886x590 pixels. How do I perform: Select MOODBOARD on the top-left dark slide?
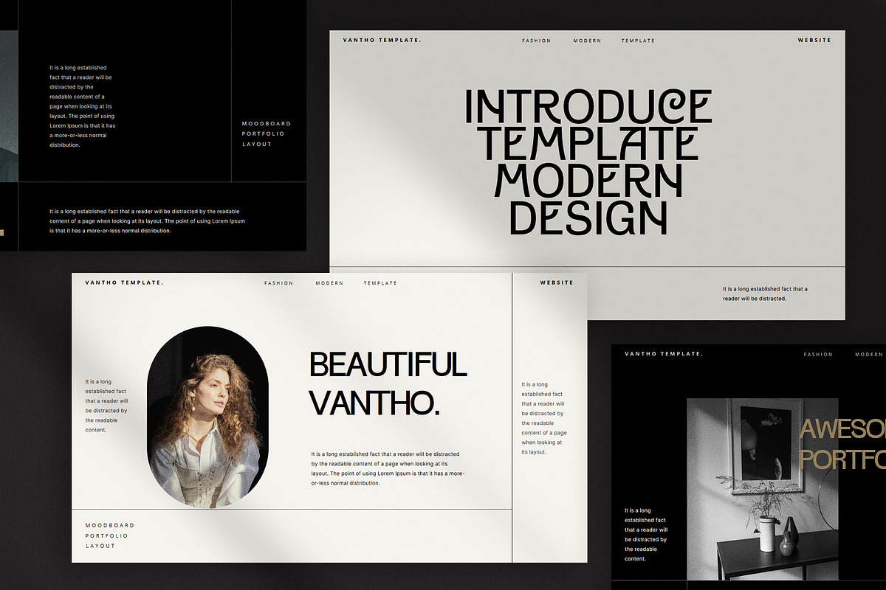coord(267,123)
